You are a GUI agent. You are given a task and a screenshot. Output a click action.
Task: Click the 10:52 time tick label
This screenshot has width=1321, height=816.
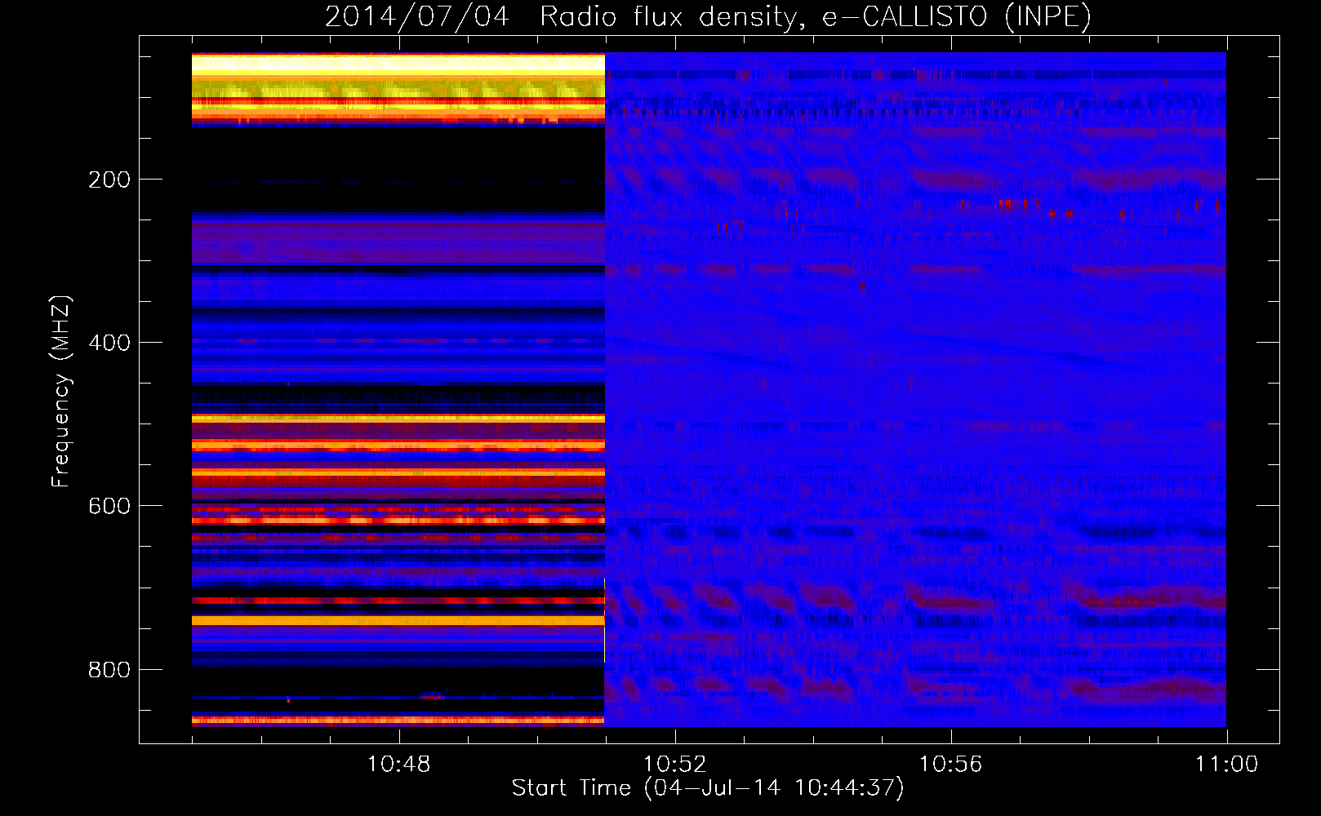[674, 765]
